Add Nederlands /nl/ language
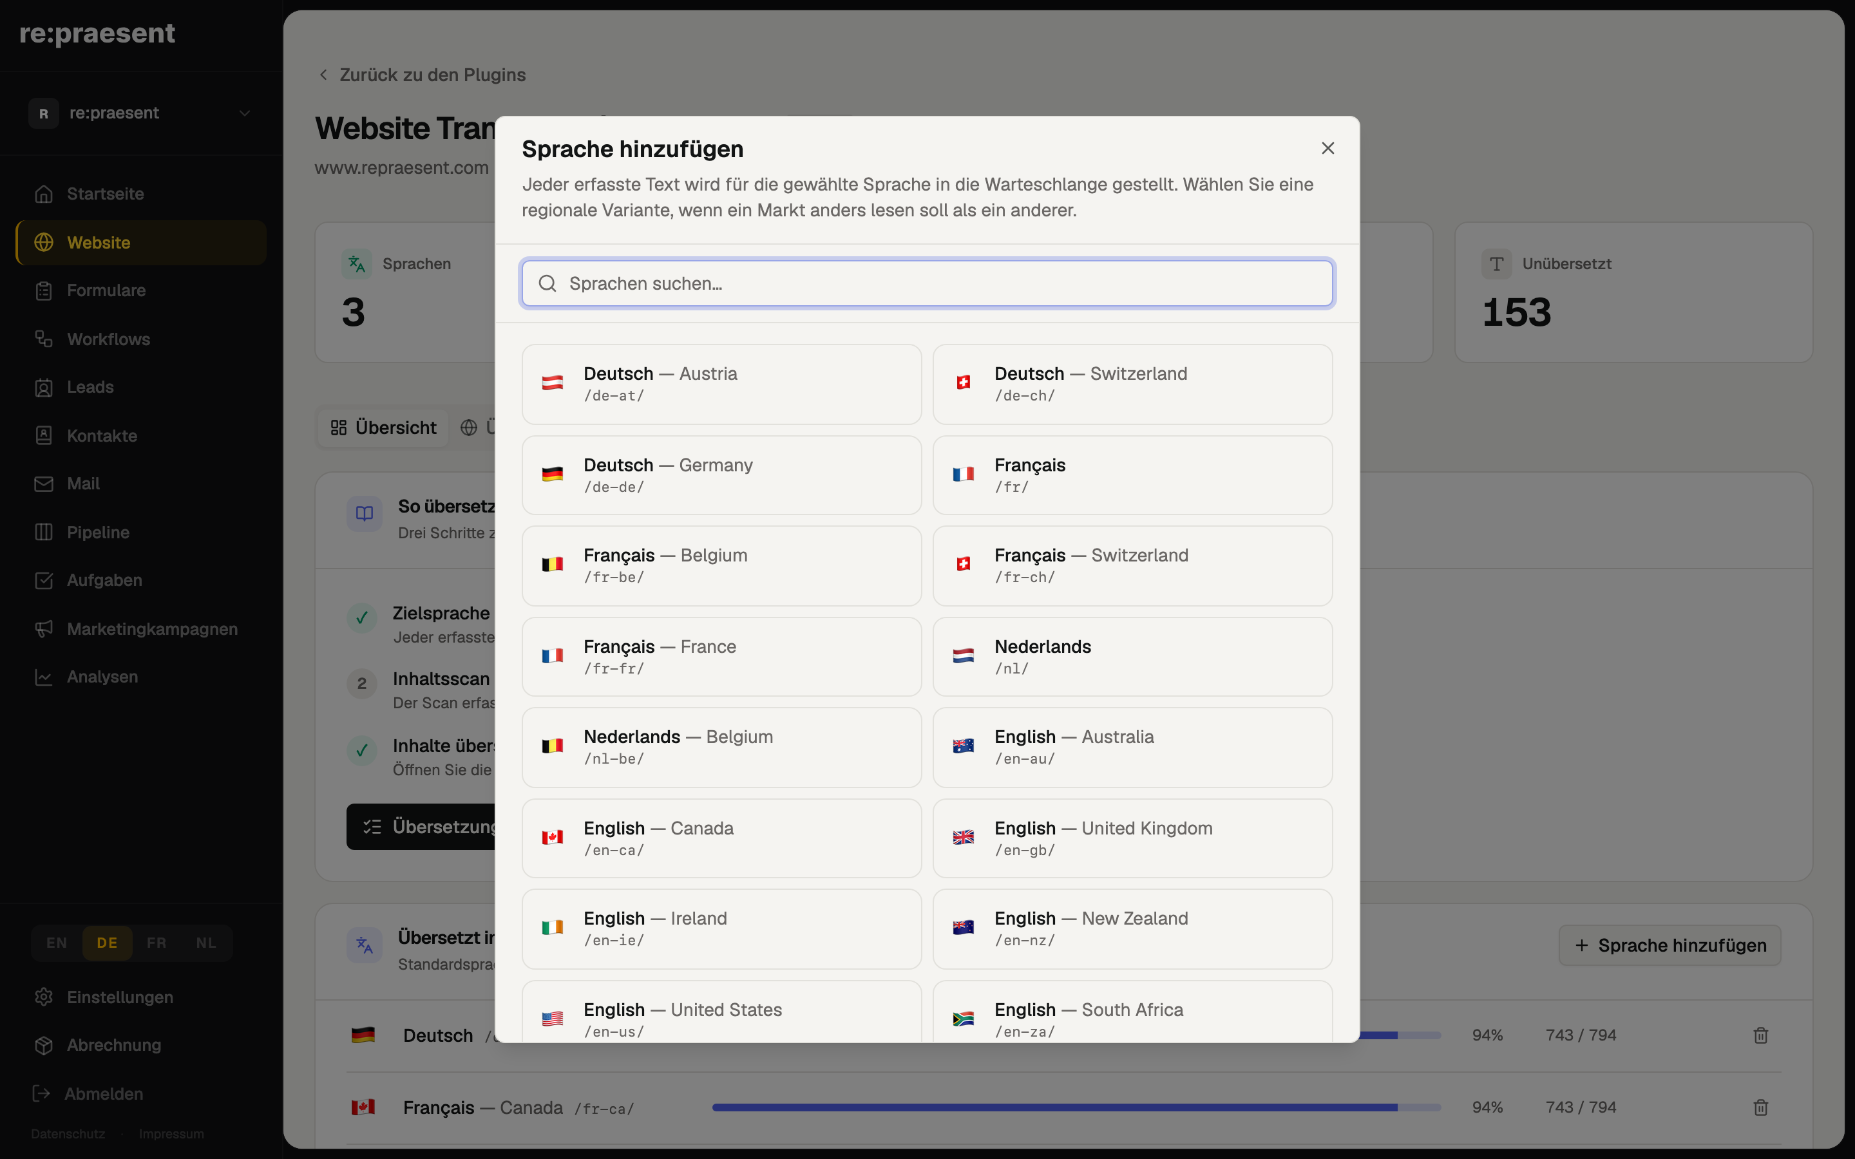 tap(1132, 657)
